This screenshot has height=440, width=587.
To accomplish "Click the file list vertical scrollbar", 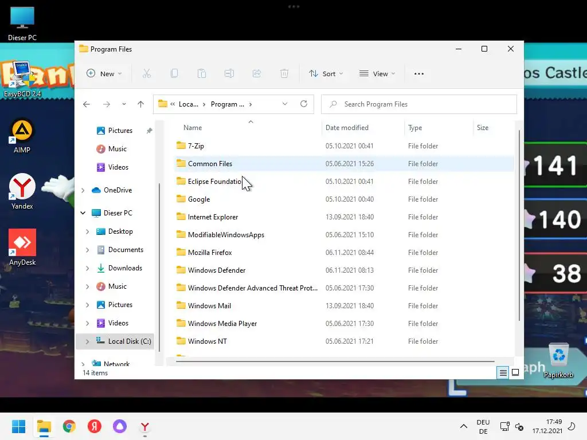I will click(519, 225).
